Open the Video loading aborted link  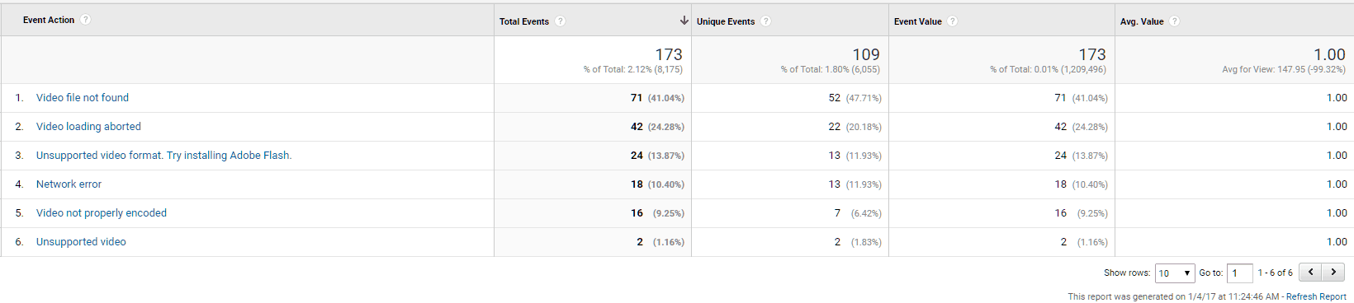tap(88, 127)
